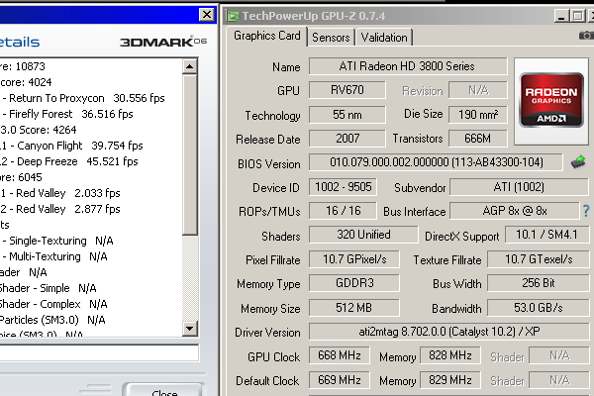Click the Bus Interface question mark
Image resolution: width=594 pixels, height=396 pixels.
[586, 211]
